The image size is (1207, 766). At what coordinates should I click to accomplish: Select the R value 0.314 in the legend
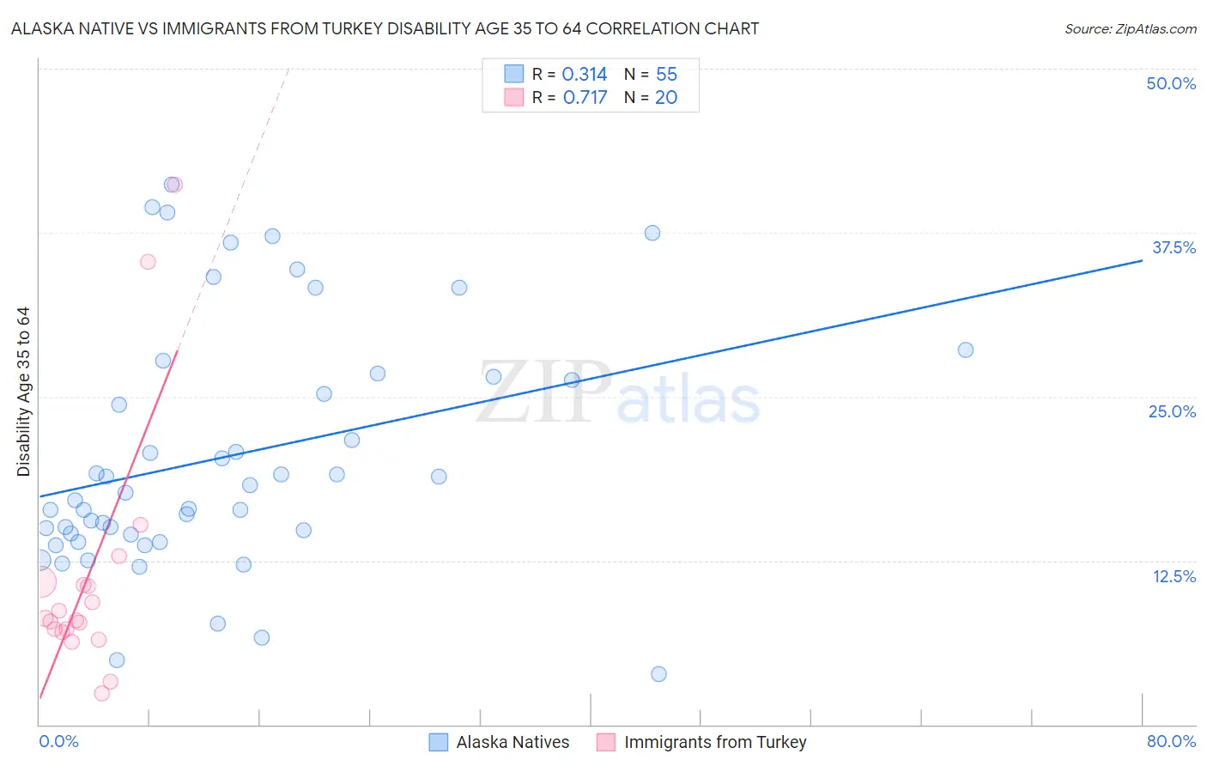pos(585,74)
